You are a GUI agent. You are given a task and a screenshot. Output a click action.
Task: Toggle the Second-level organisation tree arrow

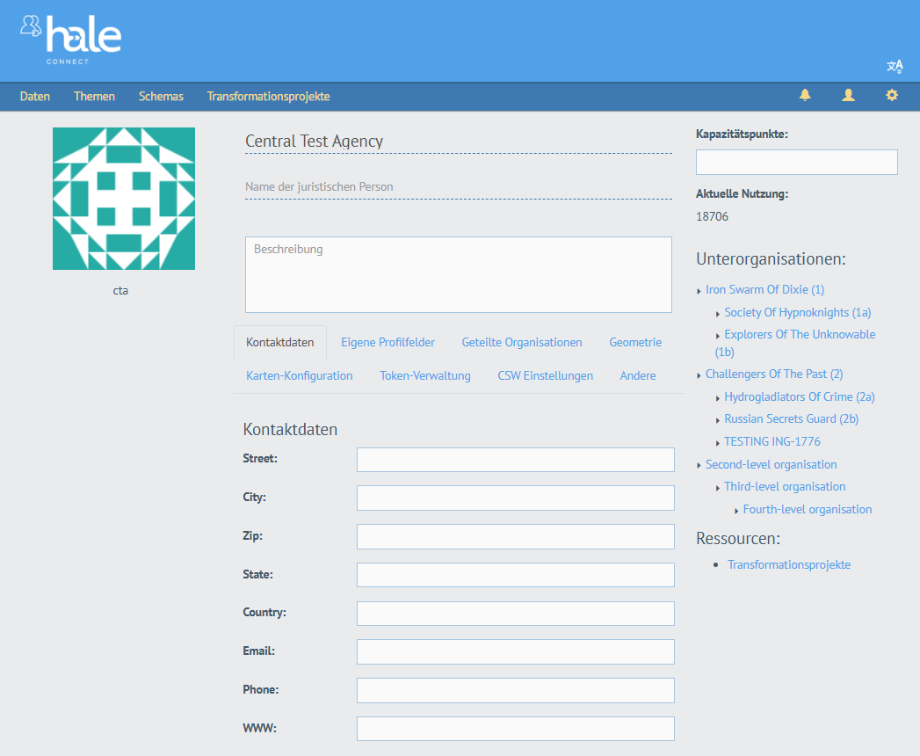click(x=699, y=465)
